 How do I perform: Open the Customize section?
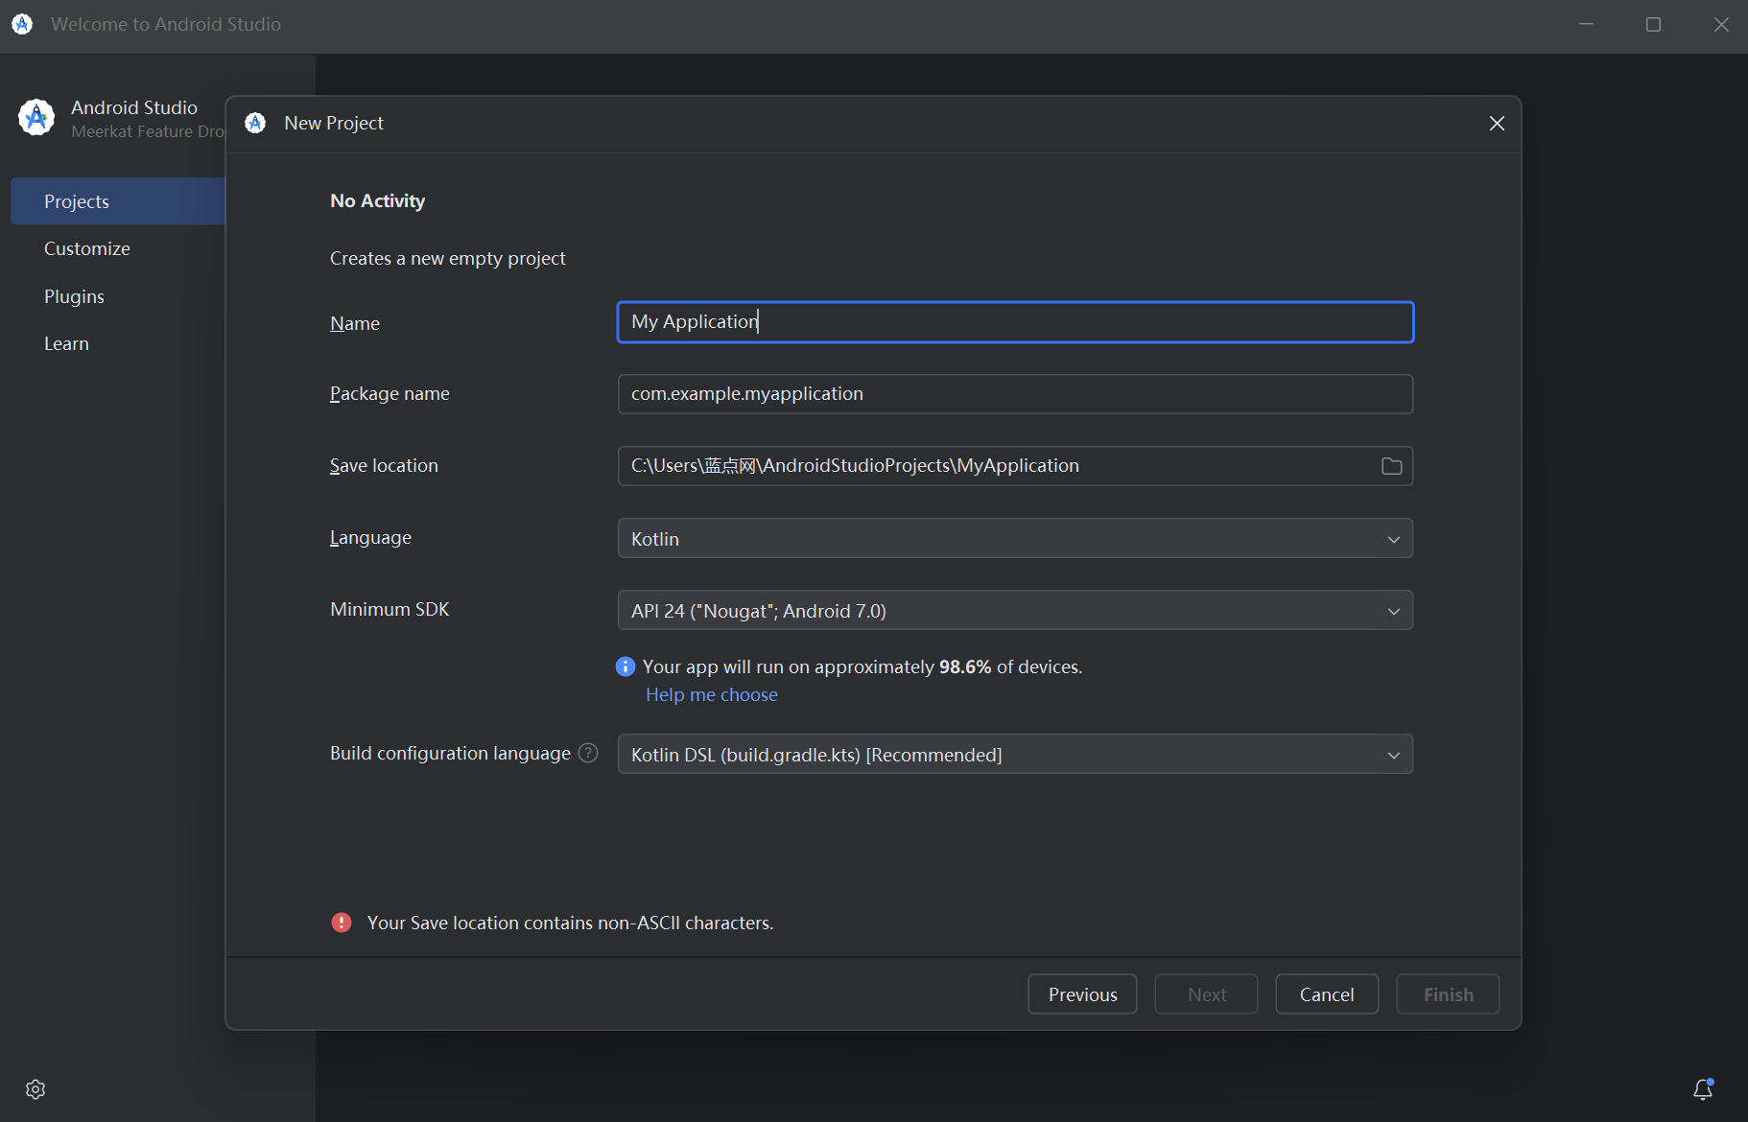[87, 248]
